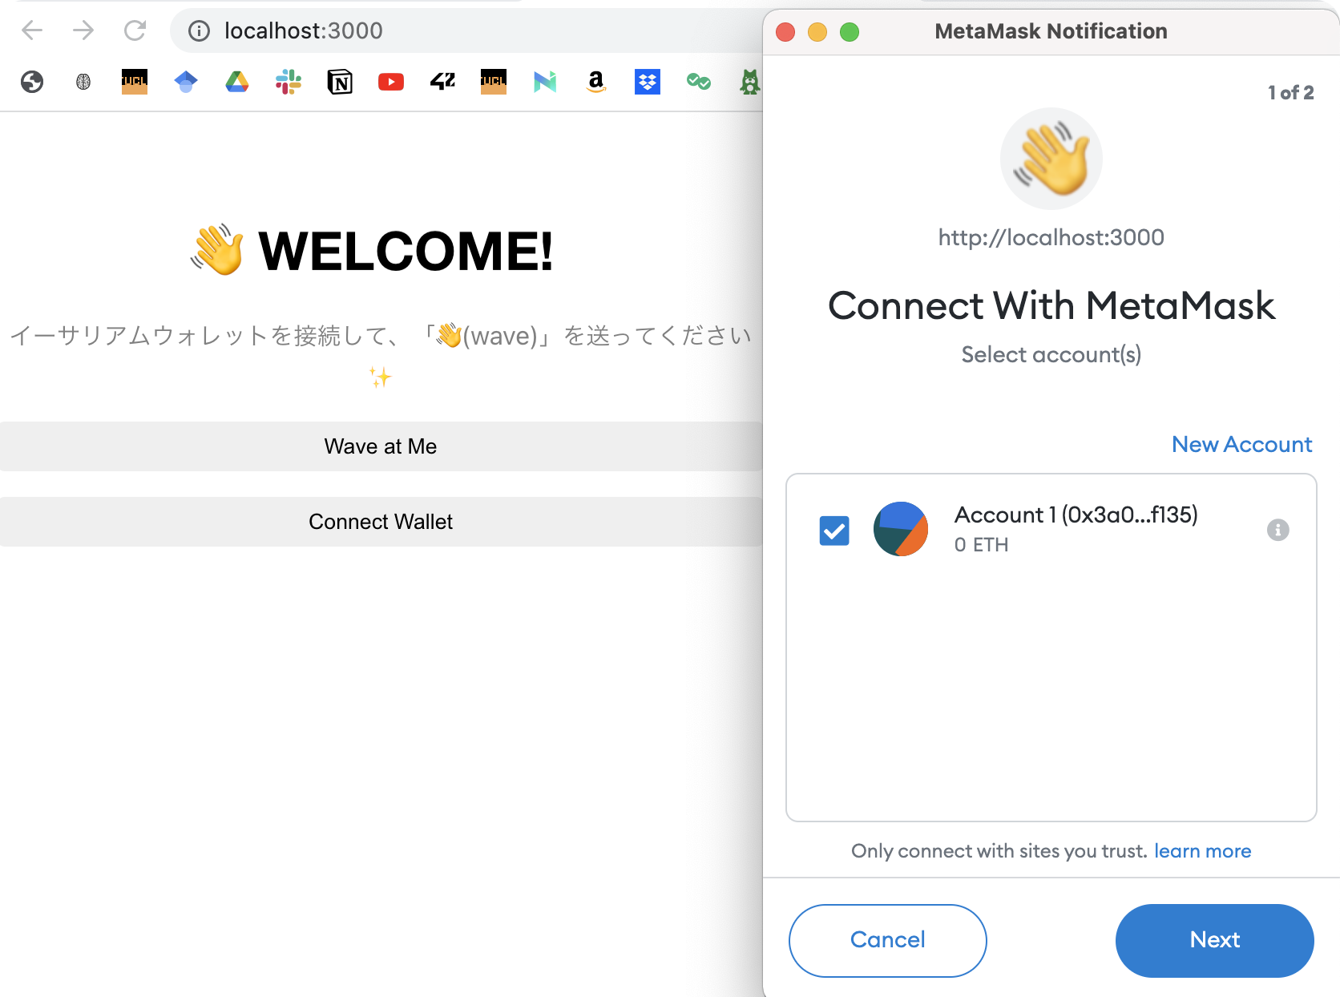Go back with the browser back arrow

(32, 30)
